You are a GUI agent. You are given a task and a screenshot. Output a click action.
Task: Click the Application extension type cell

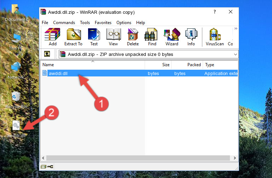(221, 74)
